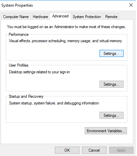Click the Performance group label
The image size is (137, 156).
tap(19, 34)
